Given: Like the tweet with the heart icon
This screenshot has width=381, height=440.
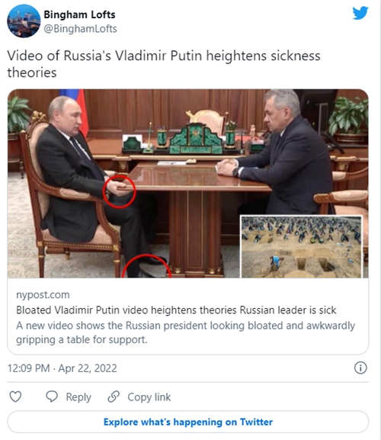Looking at the screenshot, I should tap(15, 397).
